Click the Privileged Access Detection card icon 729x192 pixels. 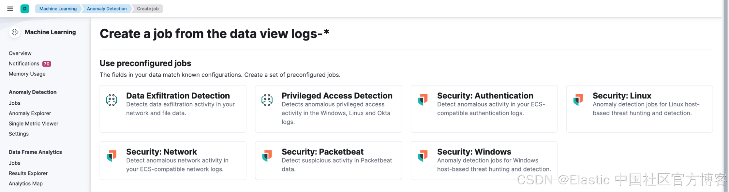click(x=267, y=100)
